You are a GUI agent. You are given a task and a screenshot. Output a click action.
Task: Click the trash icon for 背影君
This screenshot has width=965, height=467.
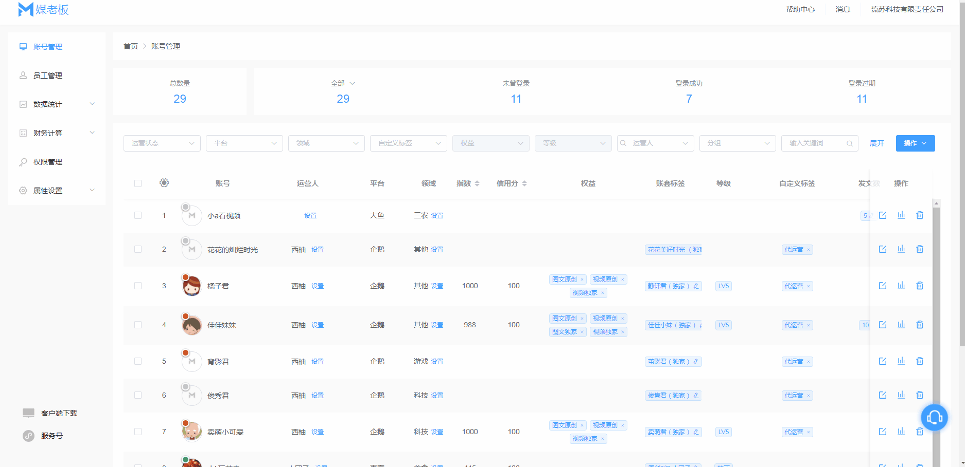[920, 361]
